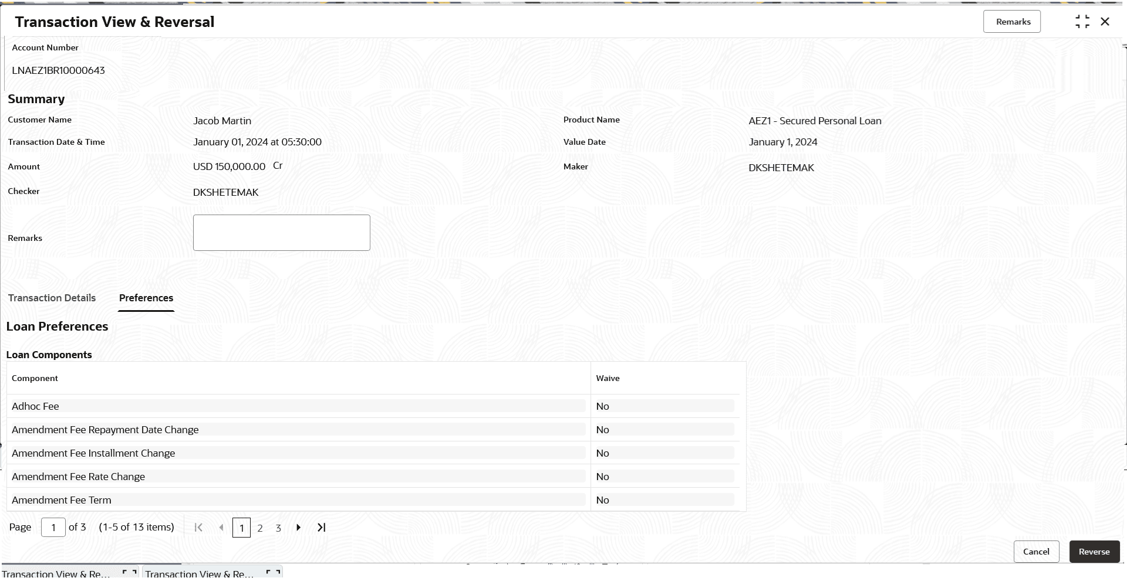Click the Reverse button
The image size is (1127, 578).
[1094, 551]
